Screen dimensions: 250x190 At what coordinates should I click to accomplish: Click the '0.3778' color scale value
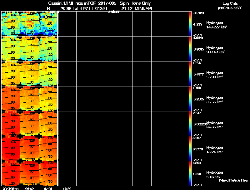tap(198, 149)
